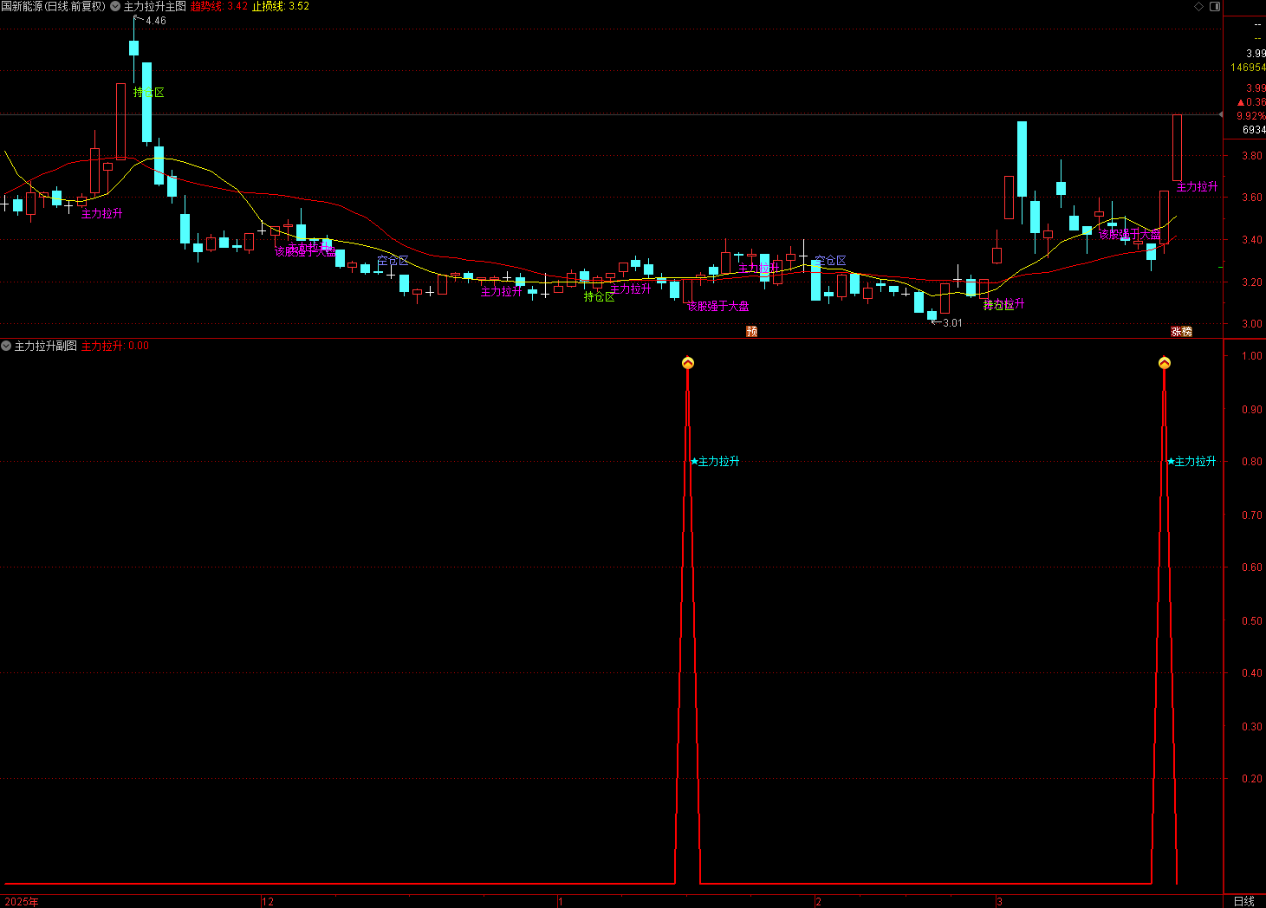Open the 主力拉升主图 indicator dropdown

[115, 6]
